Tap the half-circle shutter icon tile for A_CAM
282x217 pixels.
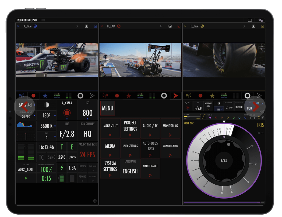tap(46, 105)
